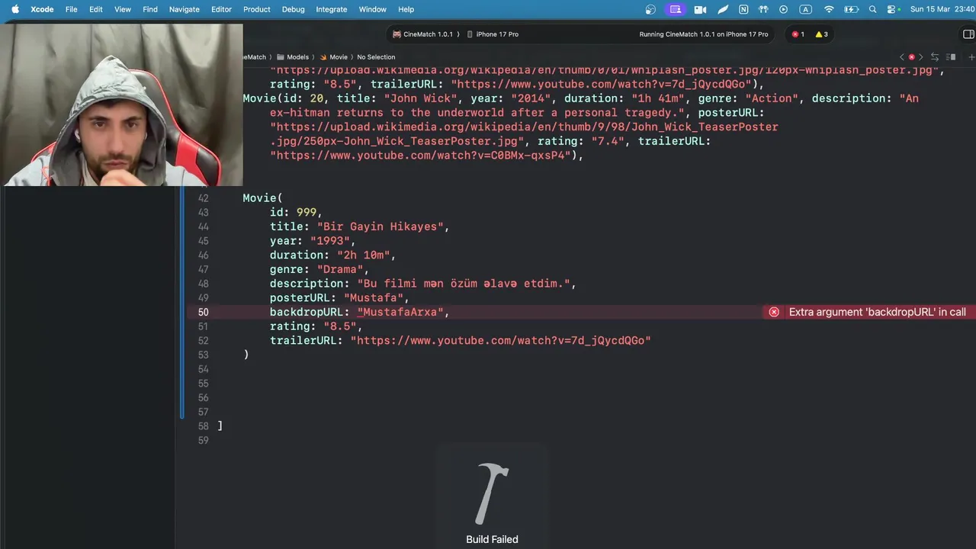
Task: Click the red issue indicator in jump bar
Action: tap(911, 57)
